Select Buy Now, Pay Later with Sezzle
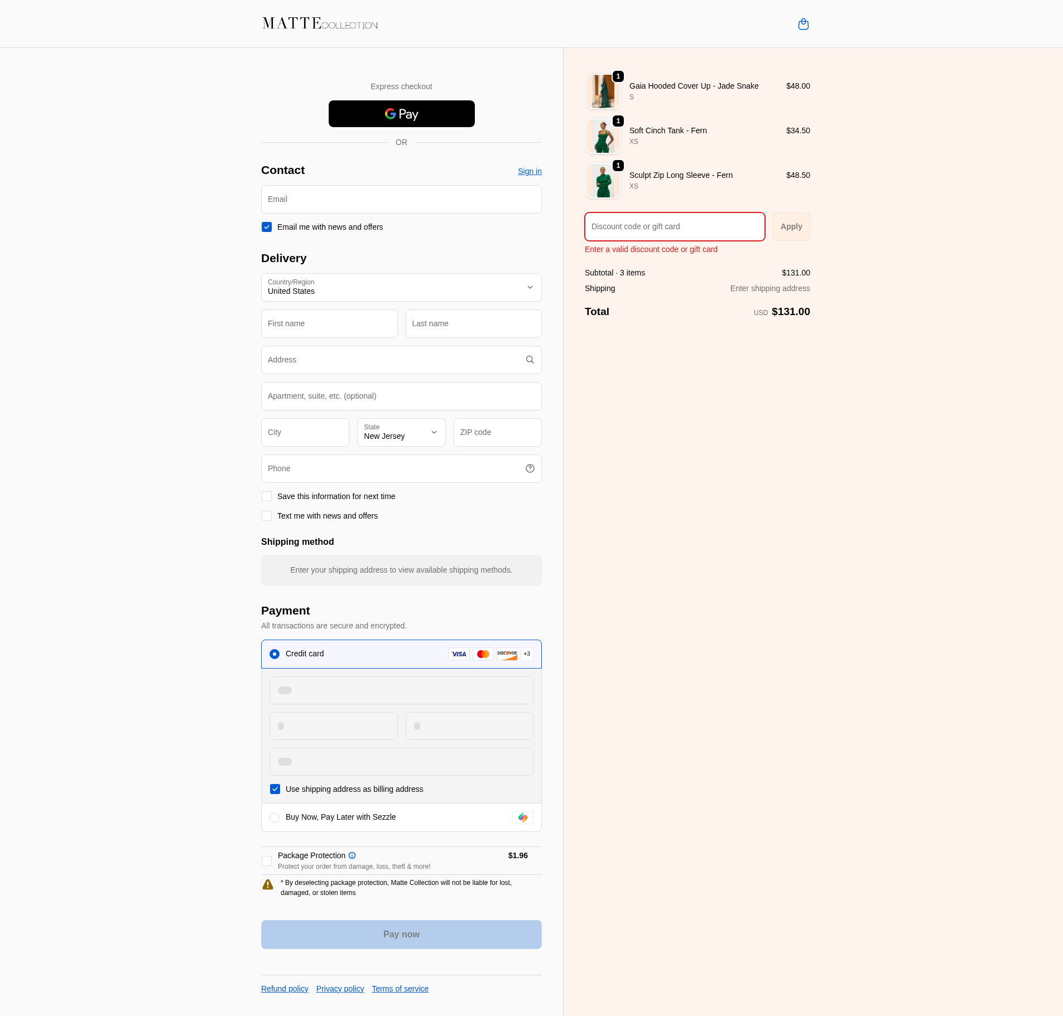 275,817
